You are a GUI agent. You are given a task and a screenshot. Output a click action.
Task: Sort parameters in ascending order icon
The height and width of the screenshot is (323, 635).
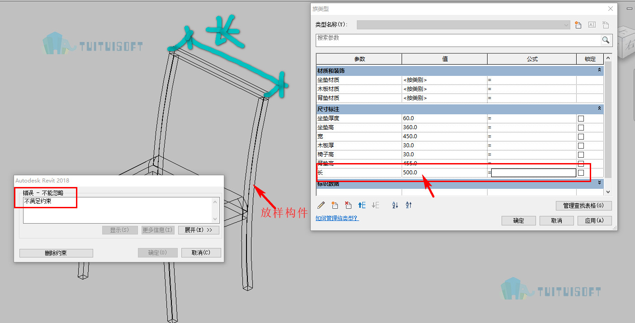[395, 205]
